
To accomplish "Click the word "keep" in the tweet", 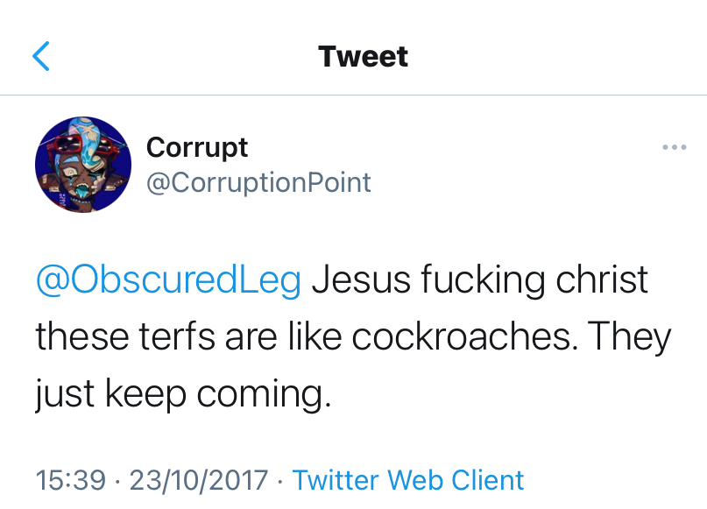I will (x=146, y=394).
